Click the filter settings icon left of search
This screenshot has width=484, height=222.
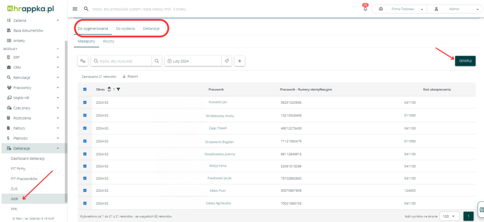[x=83, y=61]
